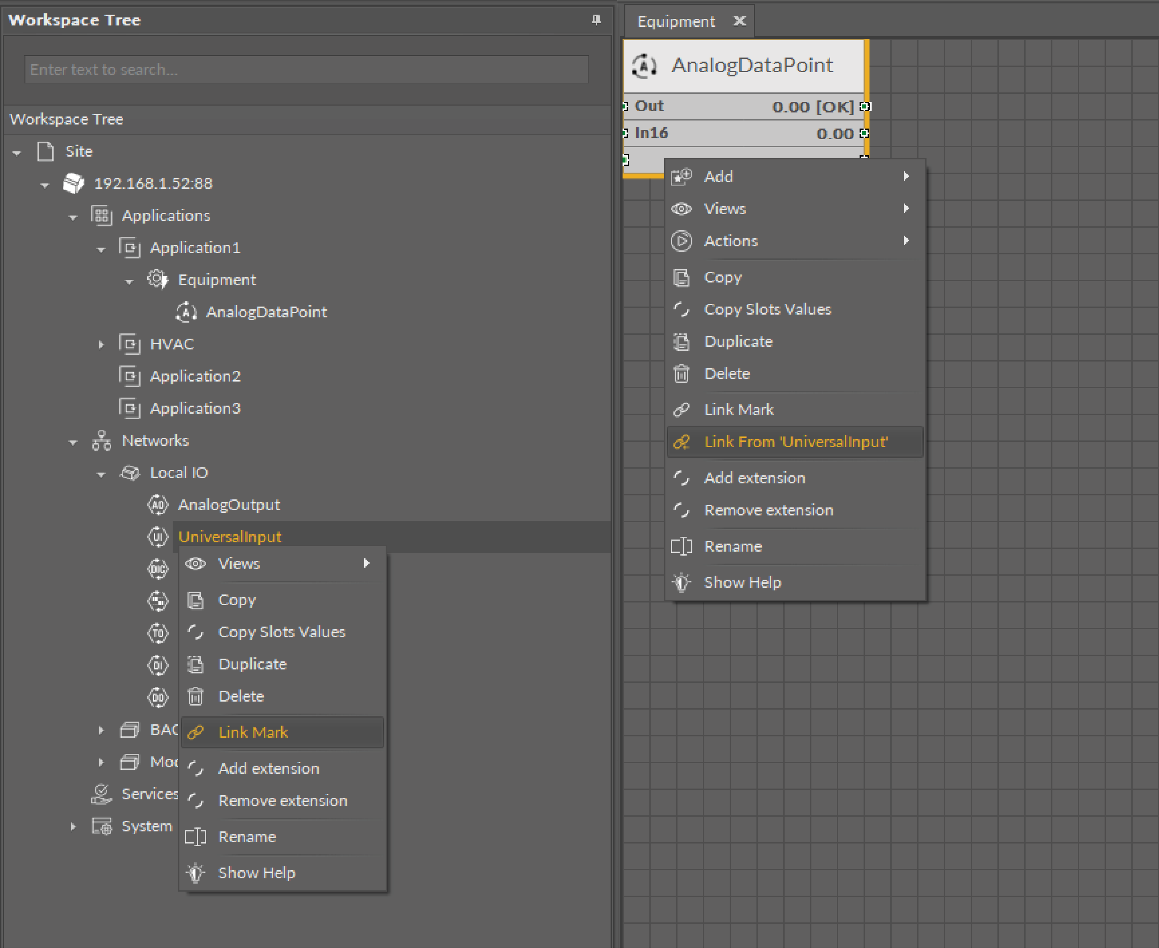This screenshot has width=1159, height=948.
Task: Click the Services icon in tree
Action: click(x=101, y=794)
